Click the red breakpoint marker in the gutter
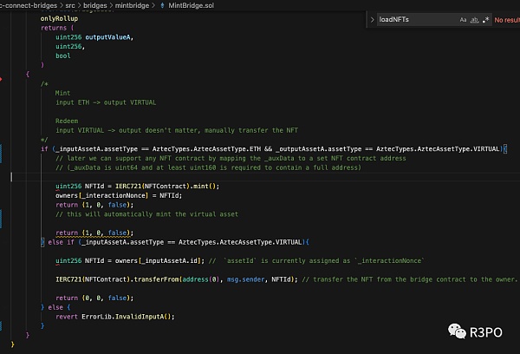520x354 pixels. pos(3,78)
